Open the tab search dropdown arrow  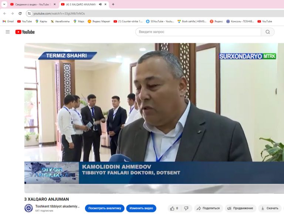(x=4, y=4)
